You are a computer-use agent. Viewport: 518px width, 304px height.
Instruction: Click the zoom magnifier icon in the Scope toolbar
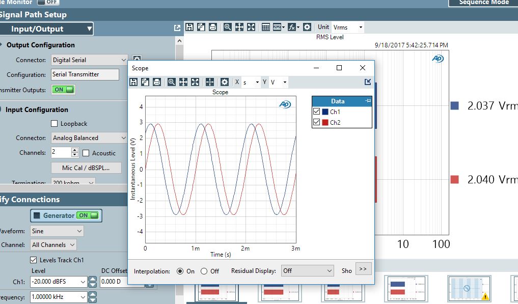tap(171, 82)
